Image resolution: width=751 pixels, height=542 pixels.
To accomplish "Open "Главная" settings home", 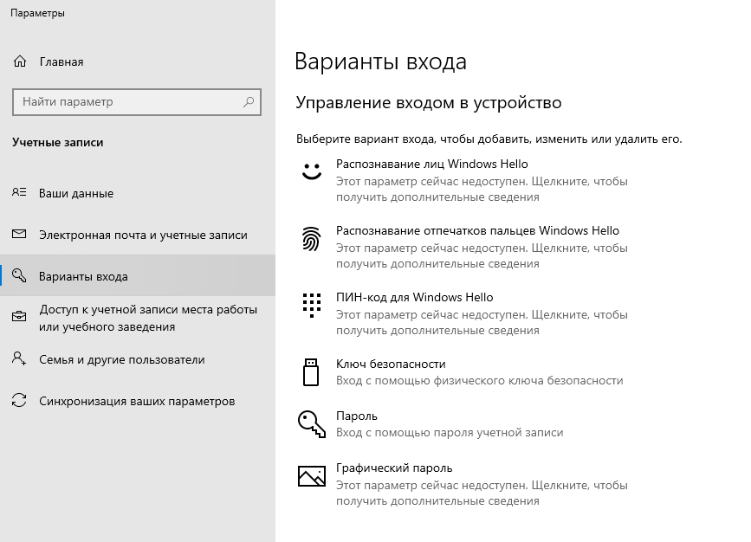I will pos(138,61).
